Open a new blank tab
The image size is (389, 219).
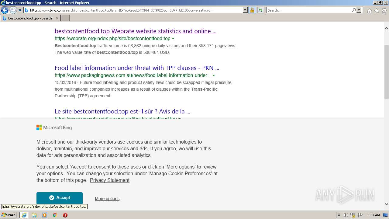(65, 18)
